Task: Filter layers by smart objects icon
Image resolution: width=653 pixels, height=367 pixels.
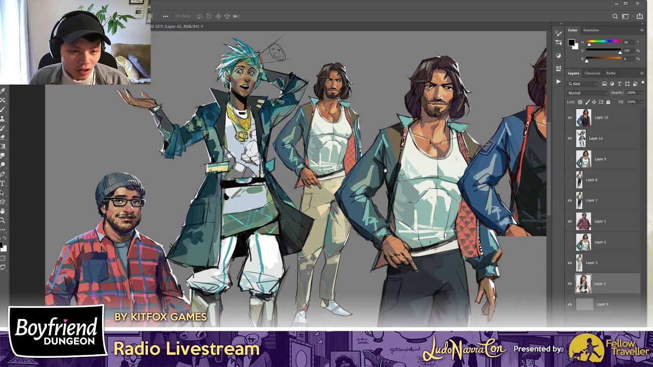Action: tap(635, 84)
